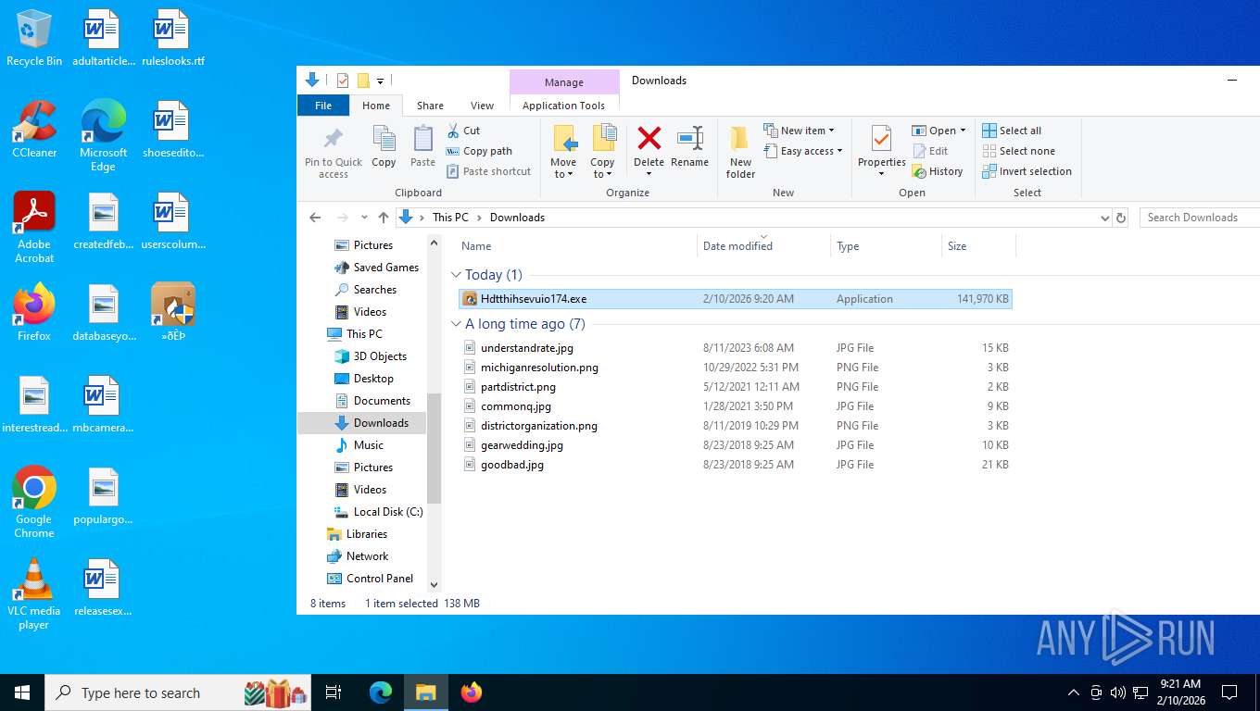Select partdistrict.png file
Viewport: 1260px width, 711px height.
point(736,387)
